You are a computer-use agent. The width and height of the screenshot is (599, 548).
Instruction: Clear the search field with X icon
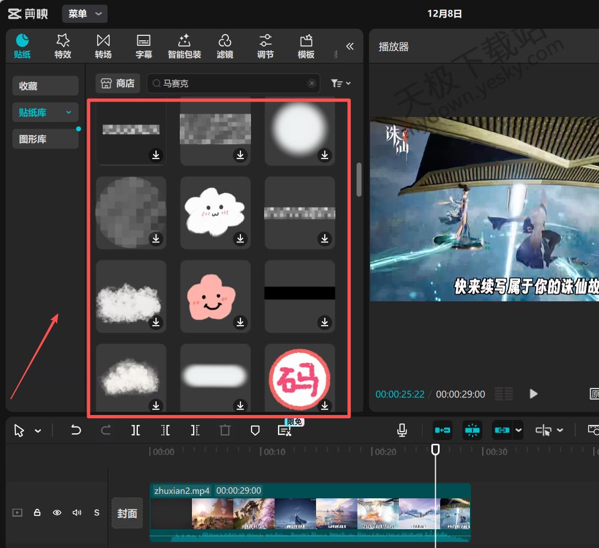point(312,83)
